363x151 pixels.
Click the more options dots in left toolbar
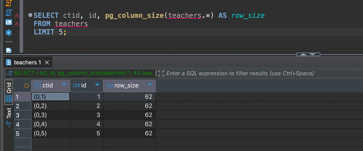click(9, 42)
